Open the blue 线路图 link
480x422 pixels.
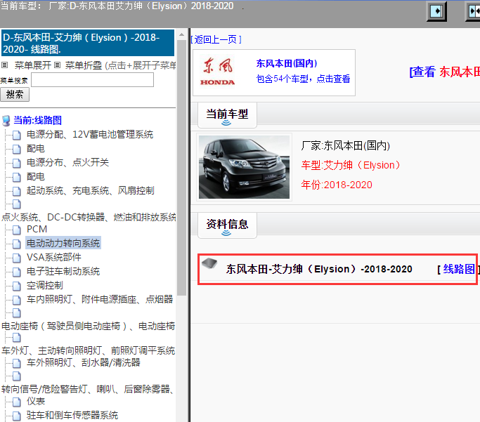[x=459, y=269]
